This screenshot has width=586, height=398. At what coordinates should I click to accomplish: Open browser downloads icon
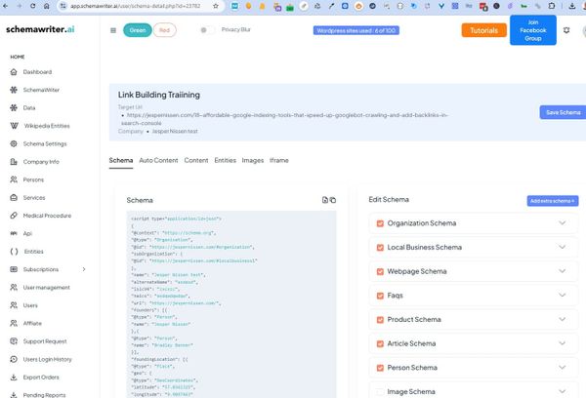coord(572,6)
